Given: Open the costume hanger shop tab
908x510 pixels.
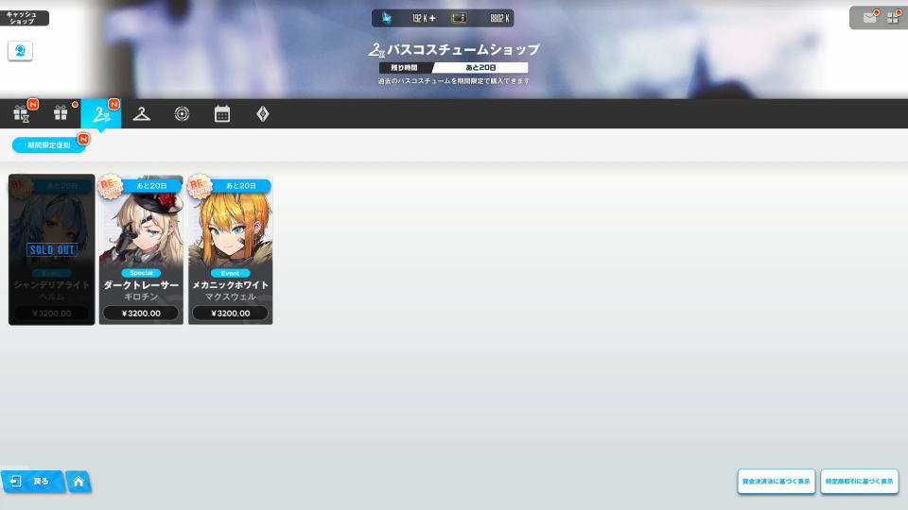Looking at the screenshot, I should (x=142, y=113).
